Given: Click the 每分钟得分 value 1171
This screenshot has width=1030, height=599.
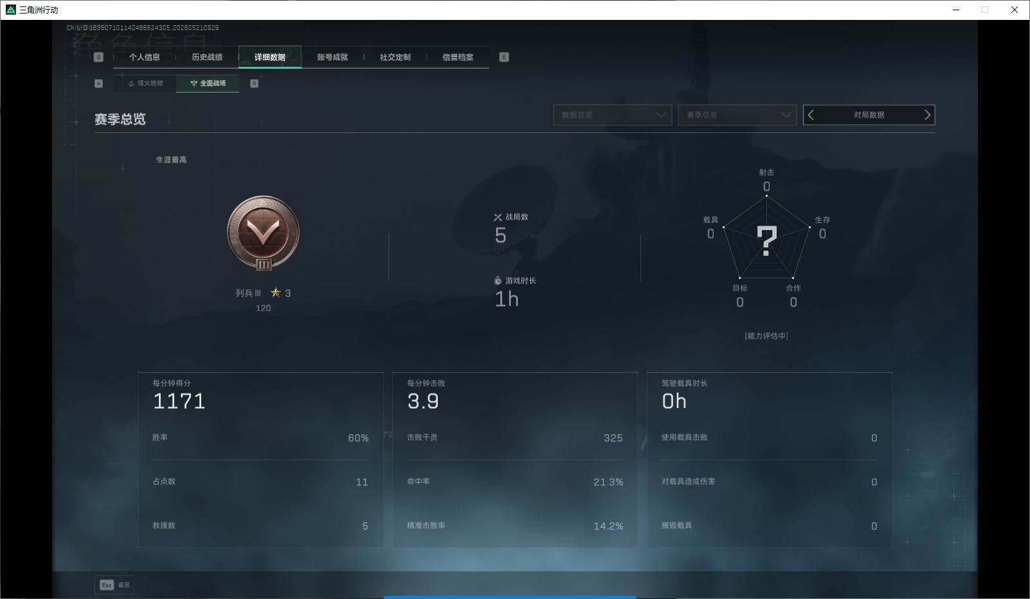Looking at the screenshot, I should coord(179,401).
